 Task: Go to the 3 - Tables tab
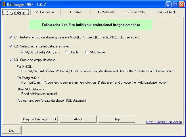click(76, 12)
